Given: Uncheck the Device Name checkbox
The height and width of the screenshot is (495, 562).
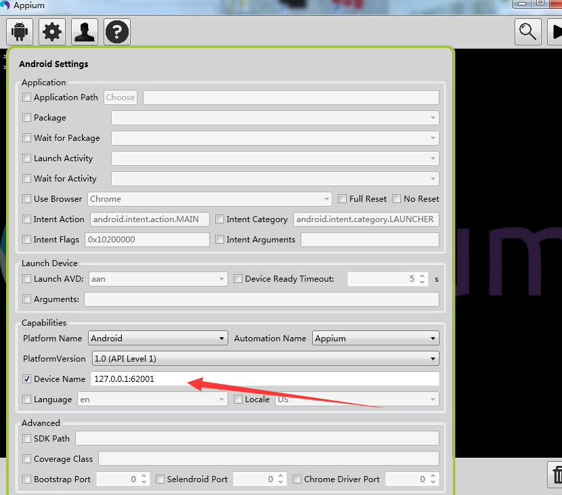Looking at the screenshot, I should tap(27, 379).
